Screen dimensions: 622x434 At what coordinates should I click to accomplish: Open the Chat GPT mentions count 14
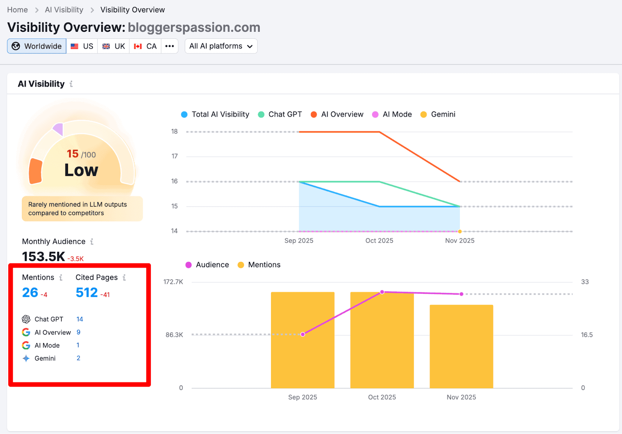click(x=80, y=319)
